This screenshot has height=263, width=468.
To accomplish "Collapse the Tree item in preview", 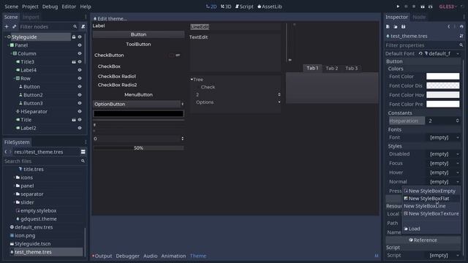I will pos(192,80).
